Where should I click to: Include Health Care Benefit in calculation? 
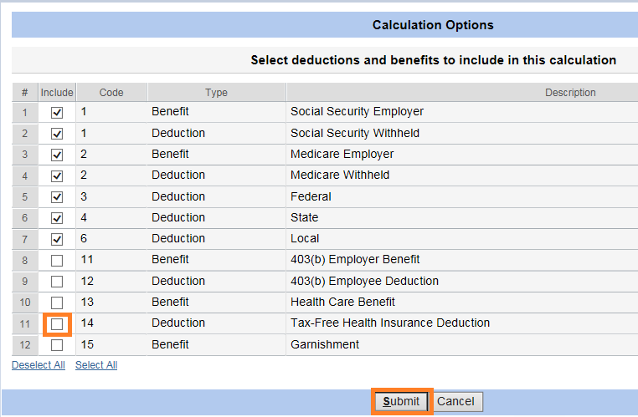pos(57,303)
